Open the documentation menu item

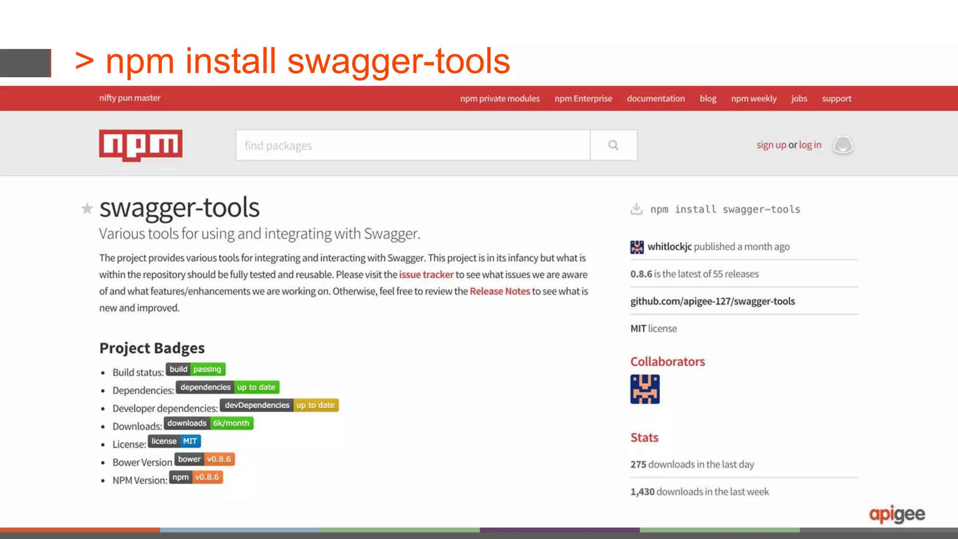pos(656,99)
